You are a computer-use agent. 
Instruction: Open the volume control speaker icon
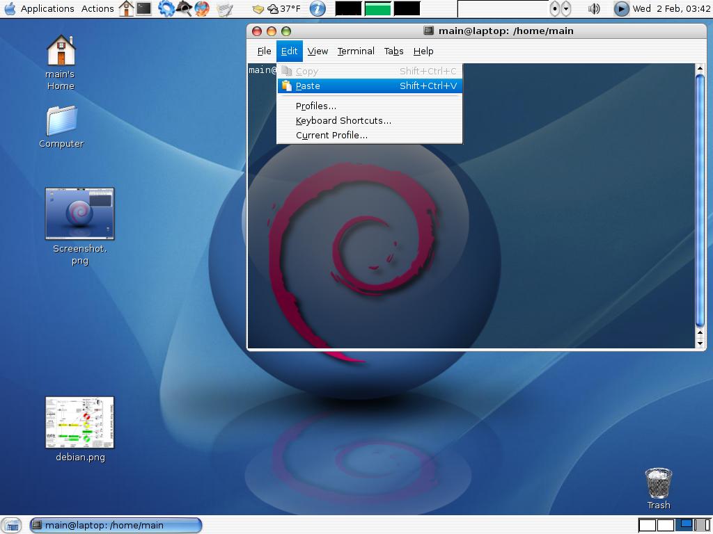[594, 8]
